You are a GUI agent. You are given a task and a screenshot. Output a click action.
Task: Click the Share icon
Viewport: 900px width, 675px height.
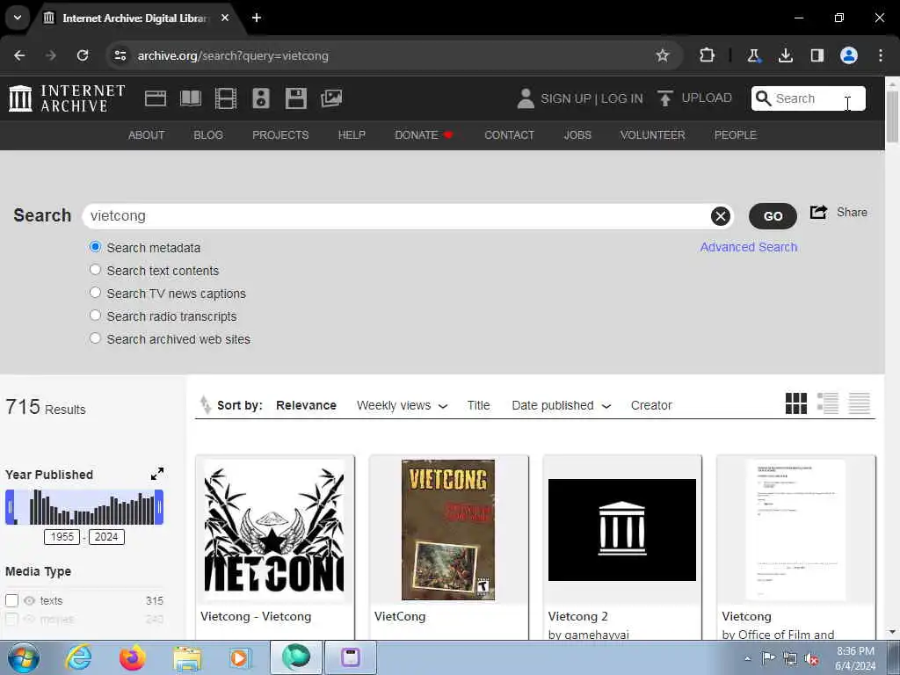point(818,213)
